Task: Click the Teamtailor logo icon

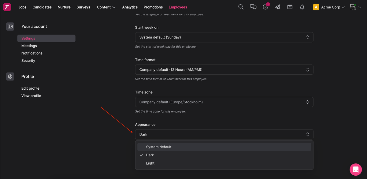Action: point(7,7)
